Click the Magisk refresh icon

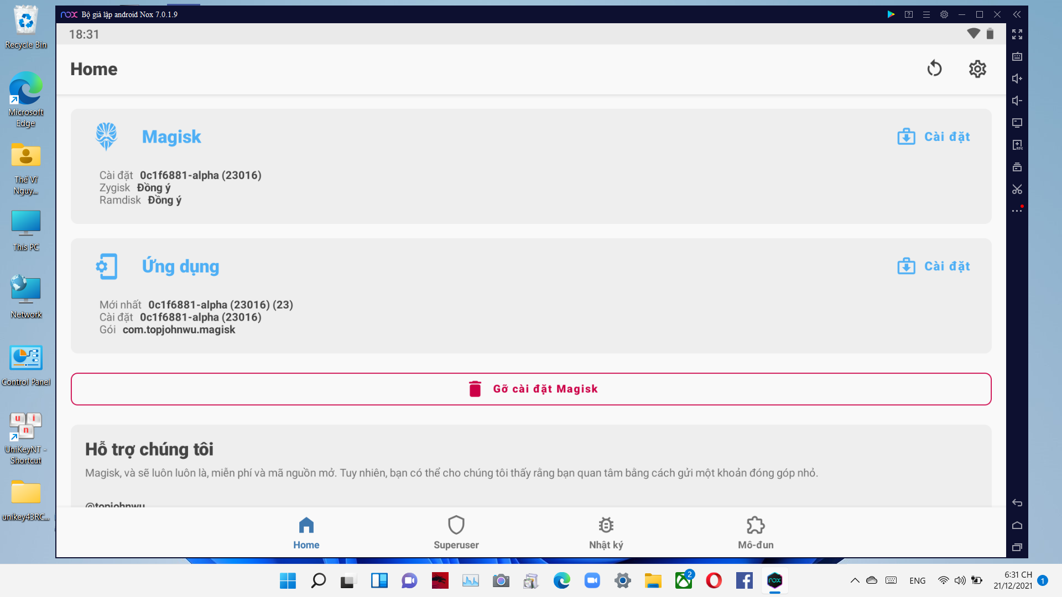tap(934, 69)
